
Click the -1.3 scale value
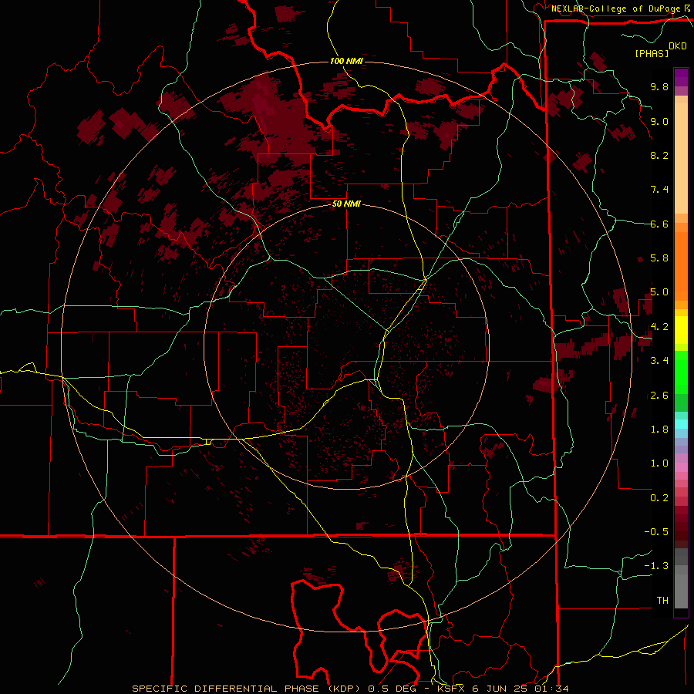click(656, 566)
